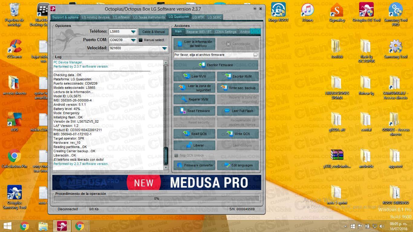The width and height of the screenshot is (413, 232).
Task: Switch to LG MTK tab
Action: pos(198,17)
